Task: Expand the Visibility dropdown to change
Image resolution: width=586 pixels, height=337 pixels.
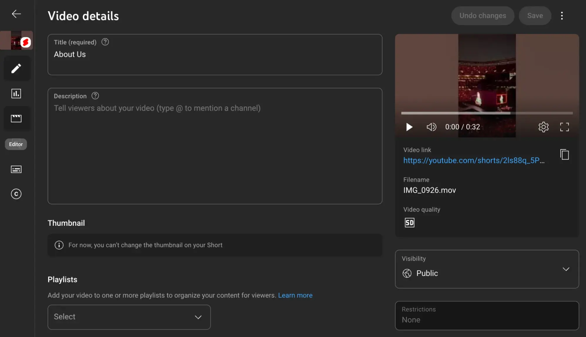Action: 565,269
